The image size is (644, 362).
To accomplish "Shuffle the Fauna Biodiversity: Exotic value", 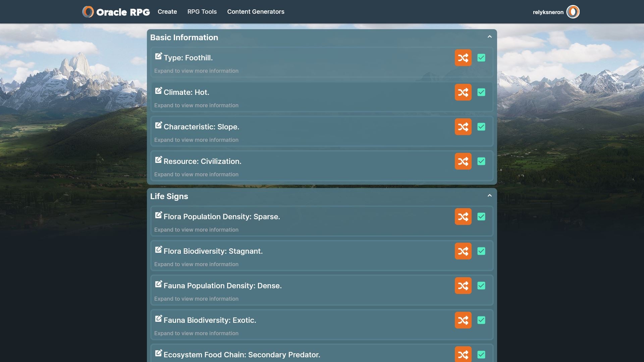I will [x=463, y=320].
